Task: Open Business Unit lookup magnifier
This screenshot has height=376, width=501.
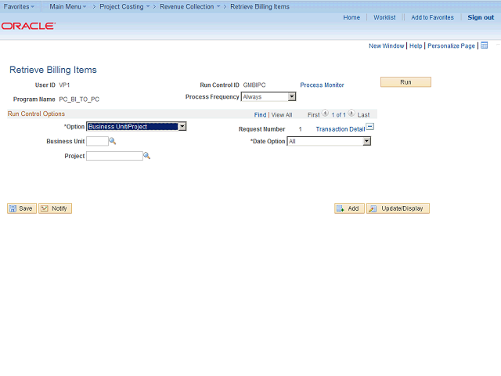Action: tap(113, 141)
